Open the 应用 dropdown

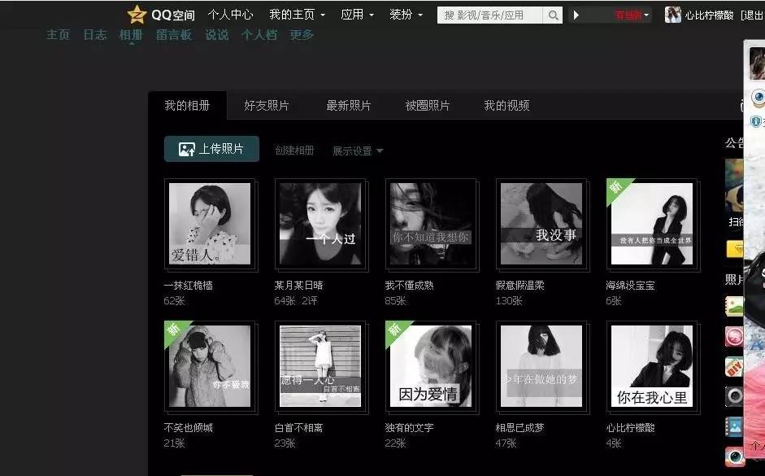(357, 14)
